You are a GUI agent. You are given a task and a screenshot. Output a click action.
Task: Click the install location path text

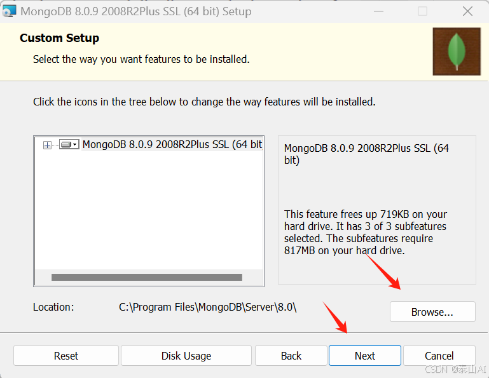tap(208, 307)
